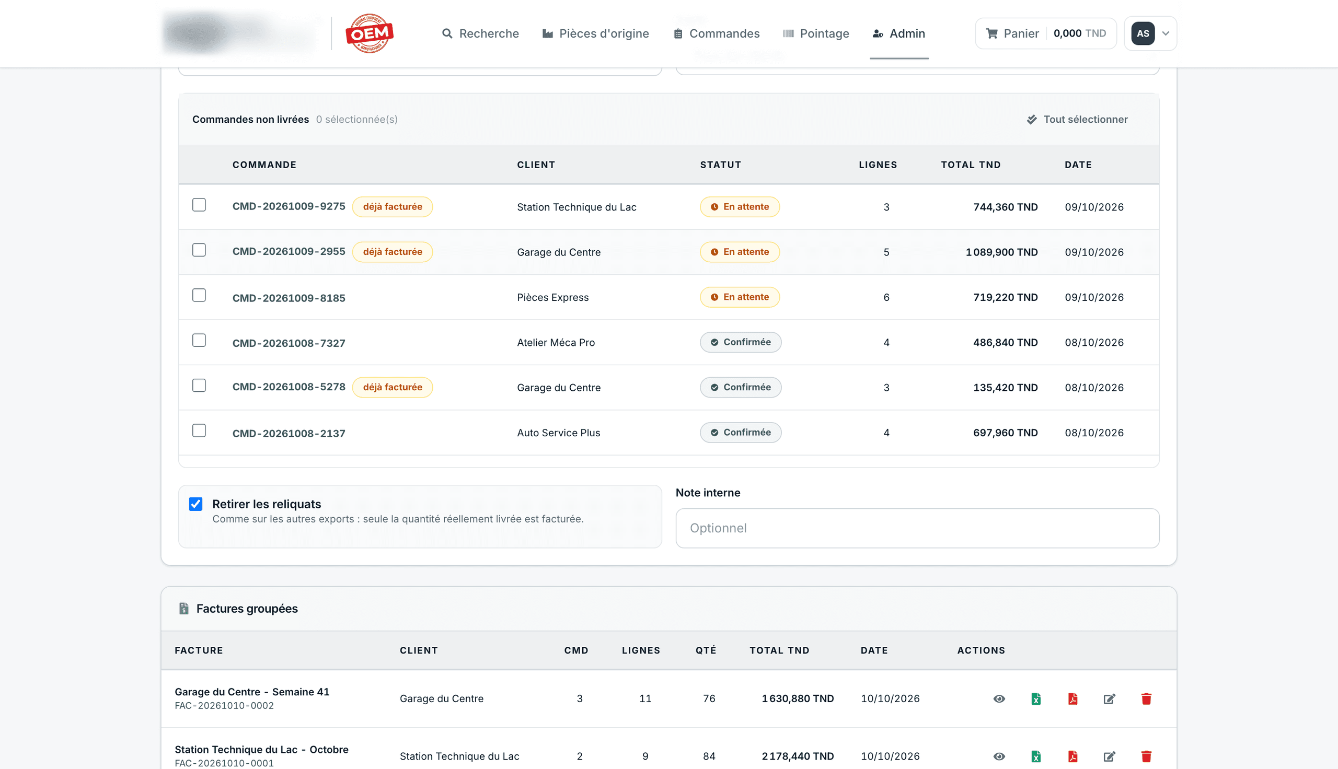Click the Factures groupées invoice icon
The image size is (1338, 769).
point(184,609)
